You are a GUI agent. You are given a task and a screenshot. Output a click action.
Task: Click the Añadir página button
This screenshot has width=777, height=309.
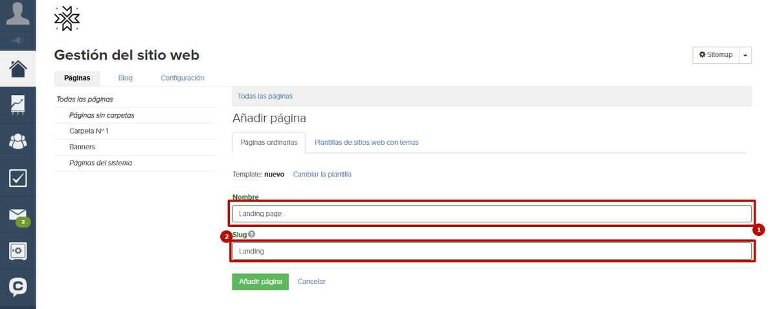pos(260,282)
